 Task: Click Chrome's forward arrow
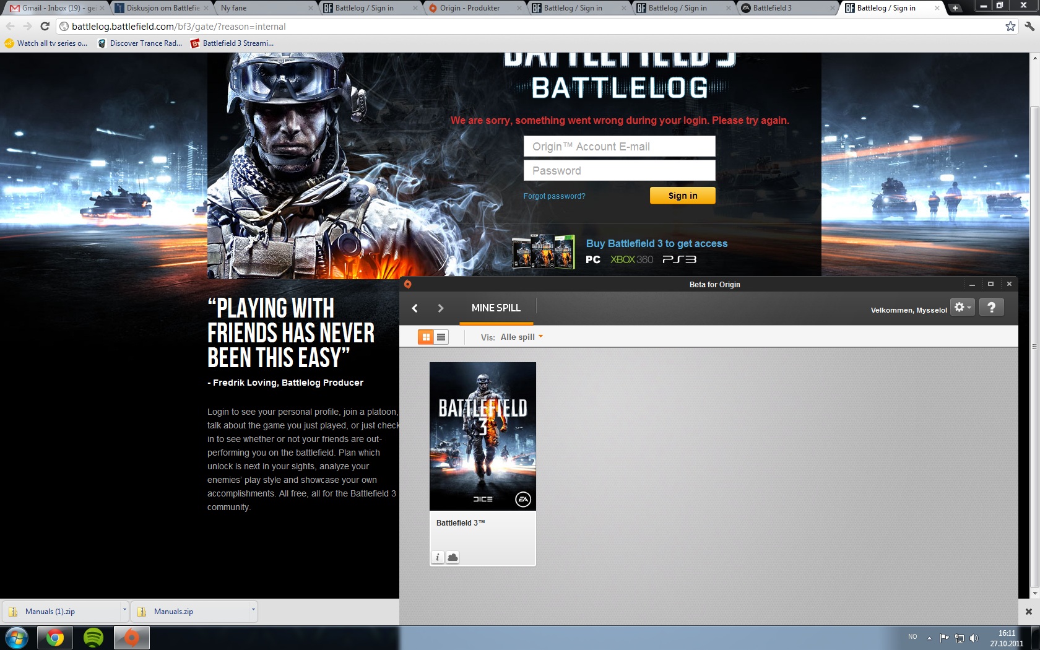coord(27,26)
